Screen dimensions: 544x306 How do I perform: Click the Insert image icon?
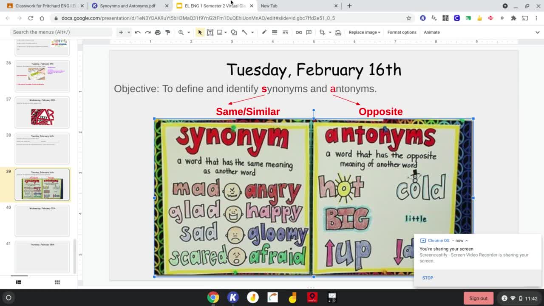tap(220, 32)
